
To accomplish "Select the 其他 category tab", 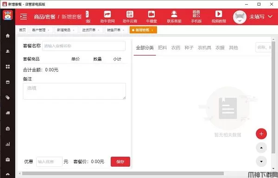I will tap(233, 48).
